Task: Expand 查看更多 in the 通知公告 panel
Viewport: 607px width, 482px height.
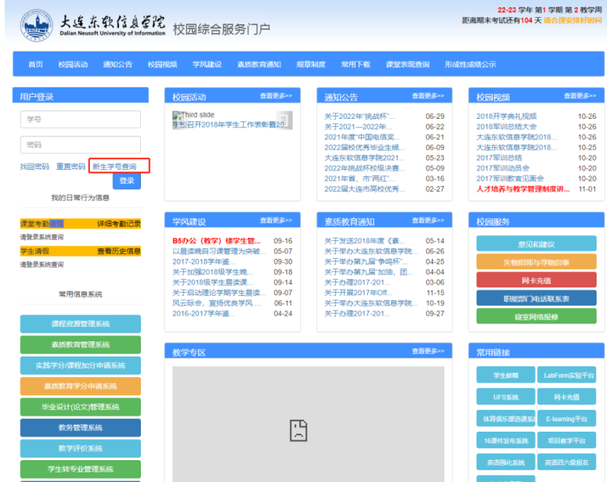Action: click(429, 96)
